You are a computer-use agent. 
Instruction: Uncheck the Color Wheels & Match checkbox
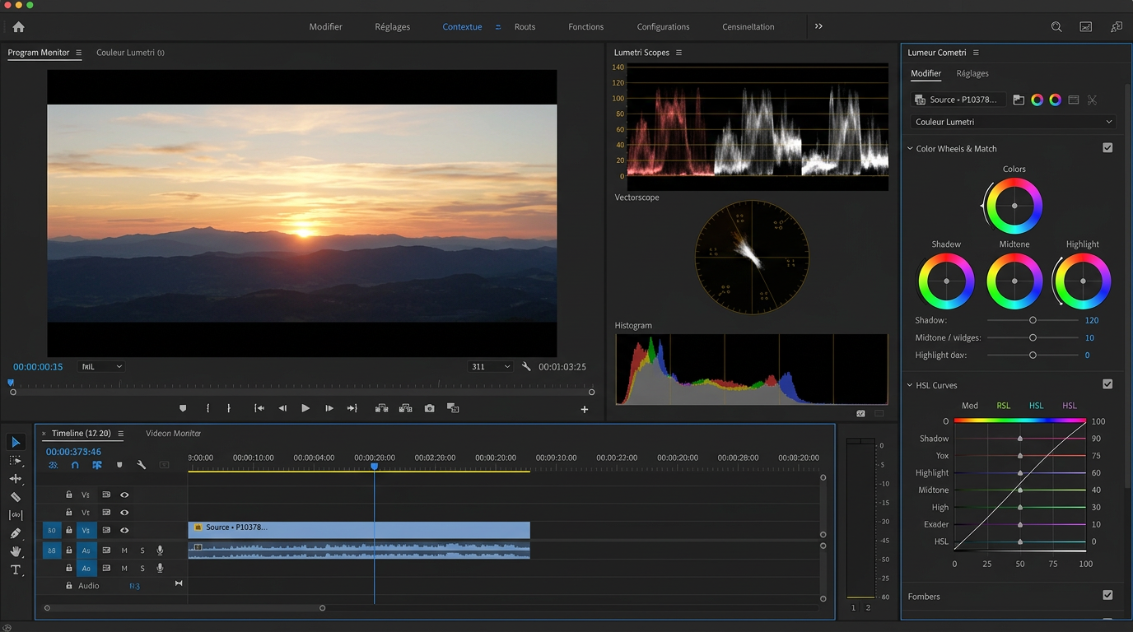[x=1107, y=148]
